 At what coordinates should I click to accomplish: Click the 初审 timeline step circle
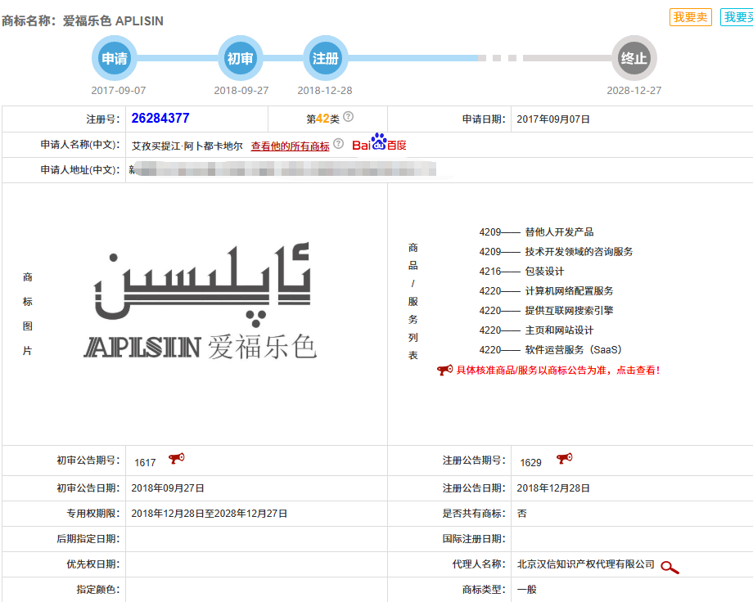[x=240, y=58]
